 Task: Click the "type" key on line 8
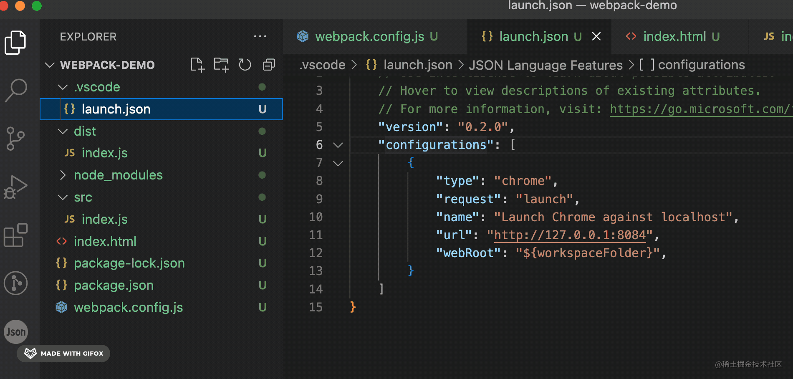tap(457, 181)
